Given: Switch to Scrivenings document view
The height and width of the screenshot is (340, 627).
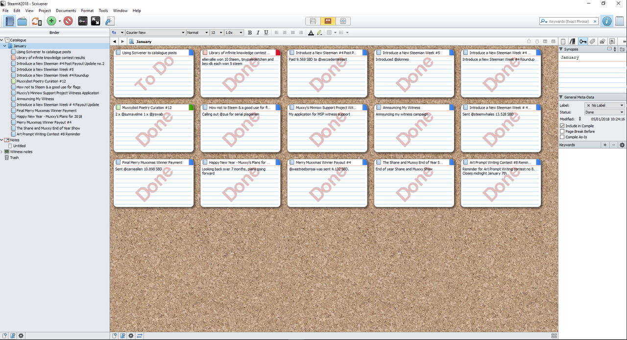Looking at the screenshot, I should 313,21.
